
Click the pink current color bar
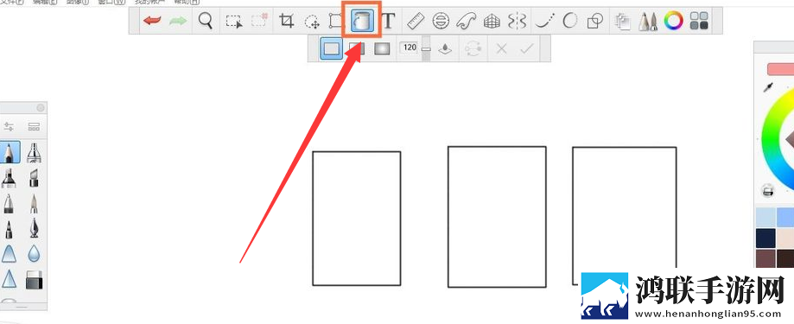(780, 69)
